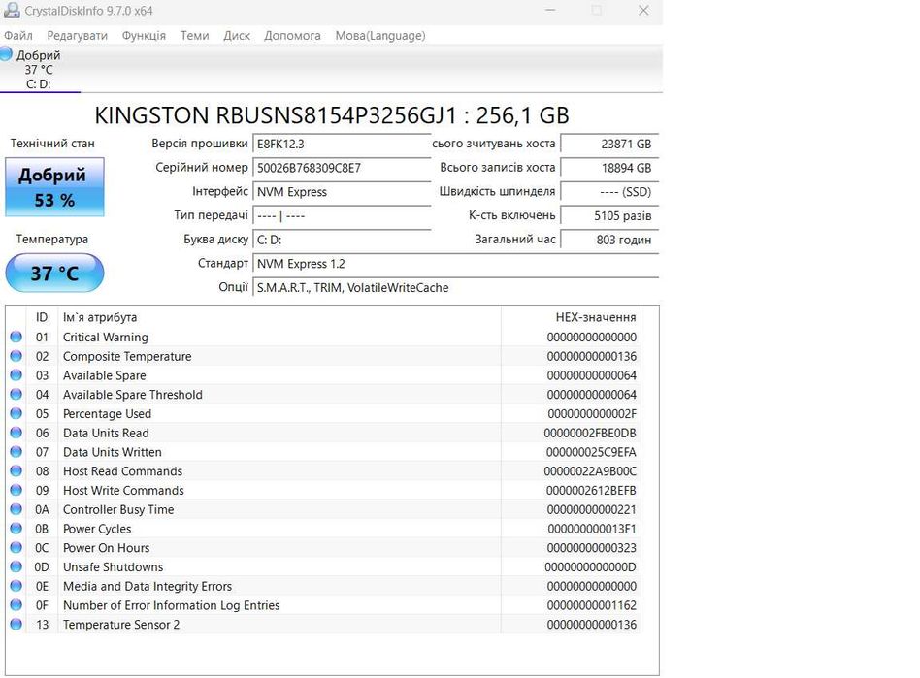Click the CrystalDiskInfo app icon in title bar
This screenshot has height=678, width=920.
click(x=11, y=10)
